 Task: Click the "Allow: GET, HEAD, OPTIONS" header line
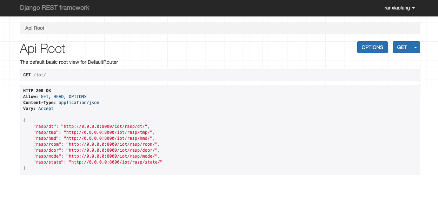55,97
